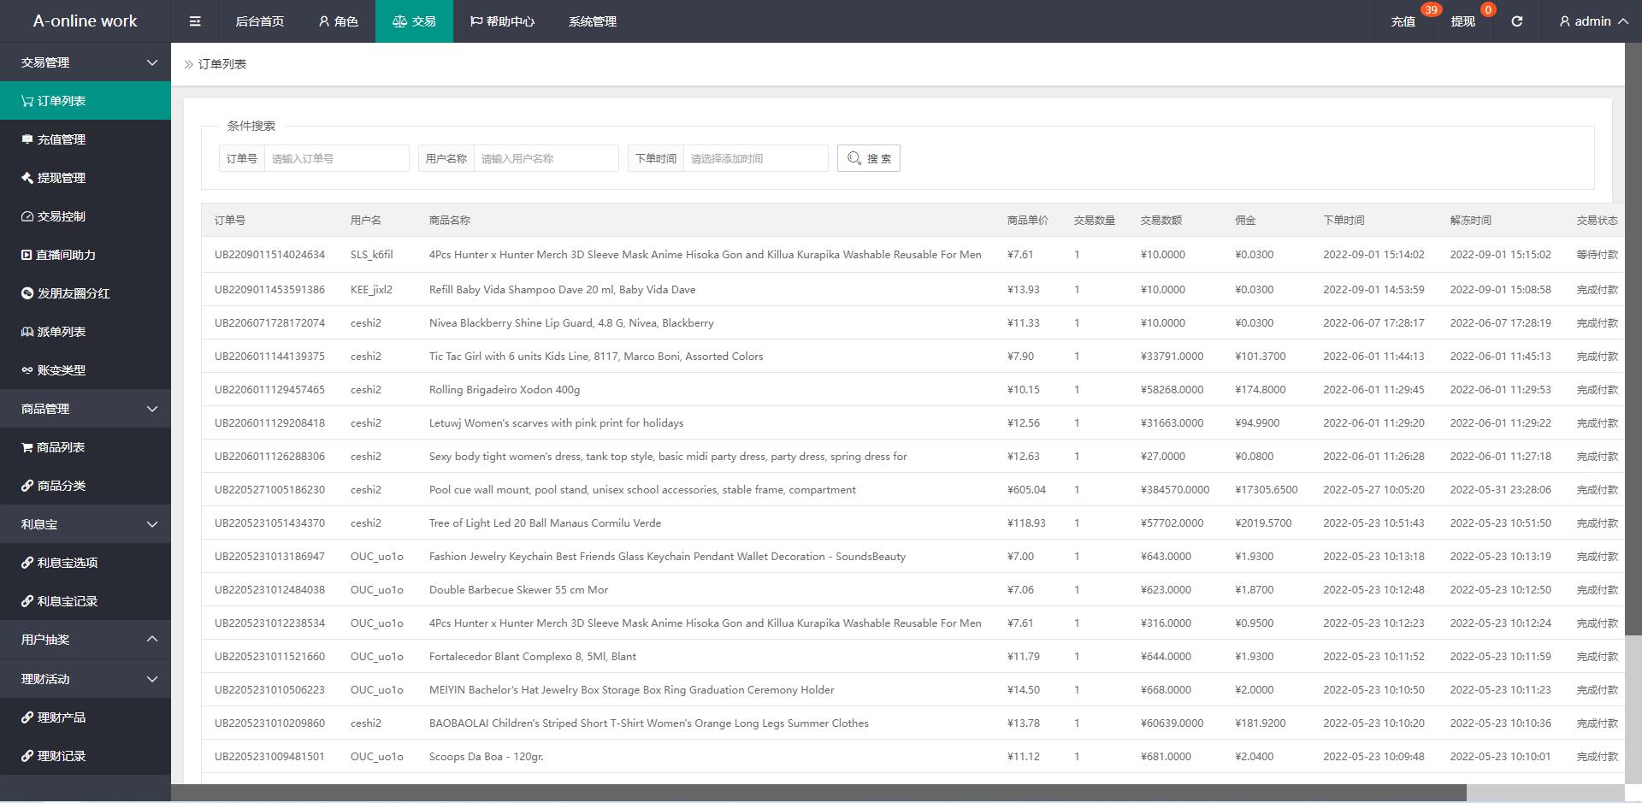Open 充值管理 from the sidebar
Image resolution: width=1642 pixels, height=803 pixels.
click(x=61, y=139)
